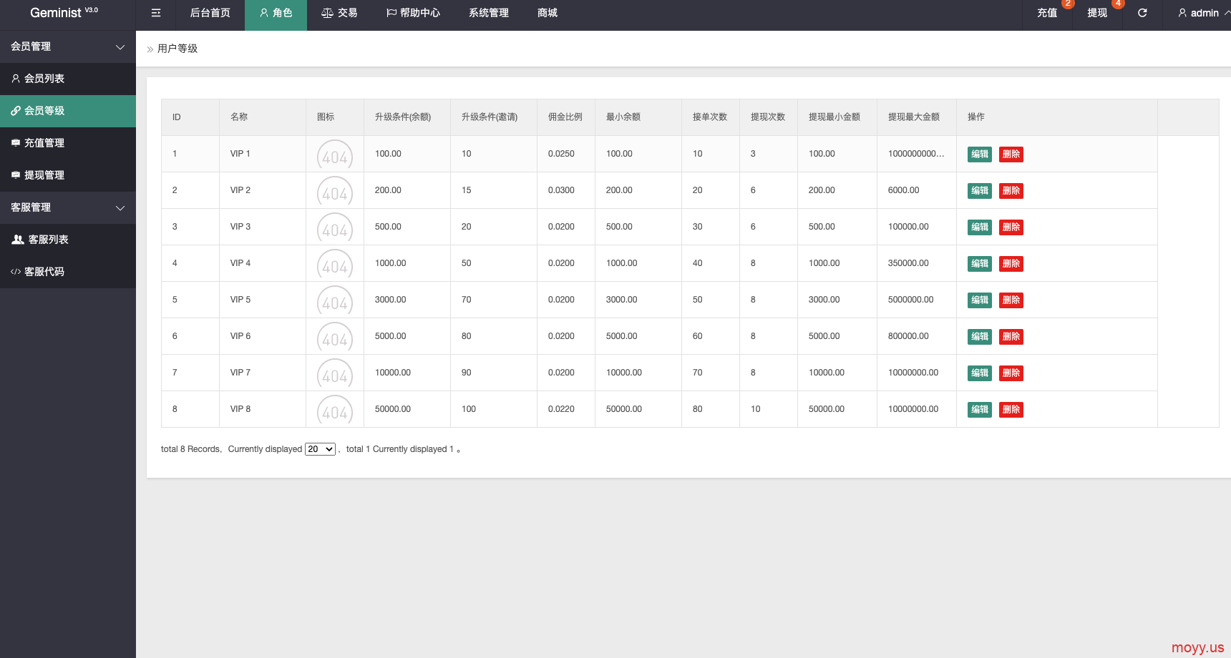Collapse the 会员管理 sidebar section
The image size is (1231, 658).
(68, 46)
